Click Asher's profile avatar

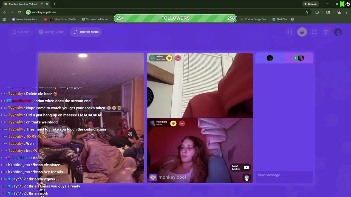(152, 58)
